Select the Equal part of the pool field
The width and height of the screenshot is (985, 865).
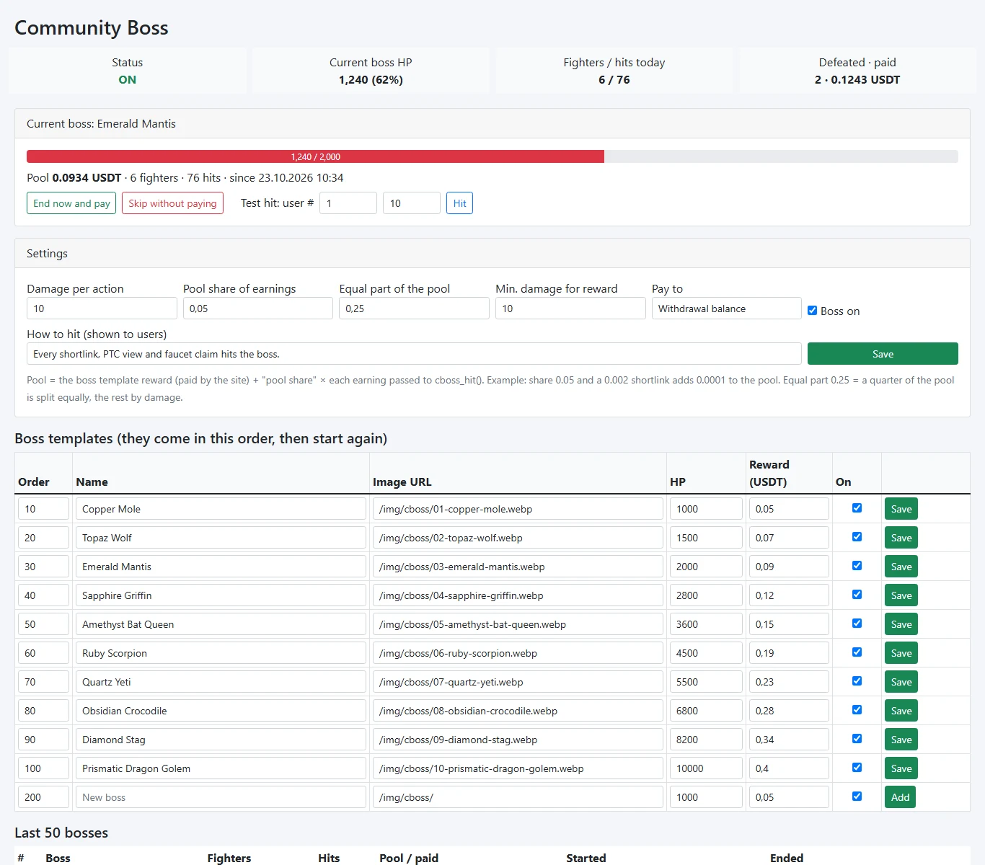(x=414, y=309)
